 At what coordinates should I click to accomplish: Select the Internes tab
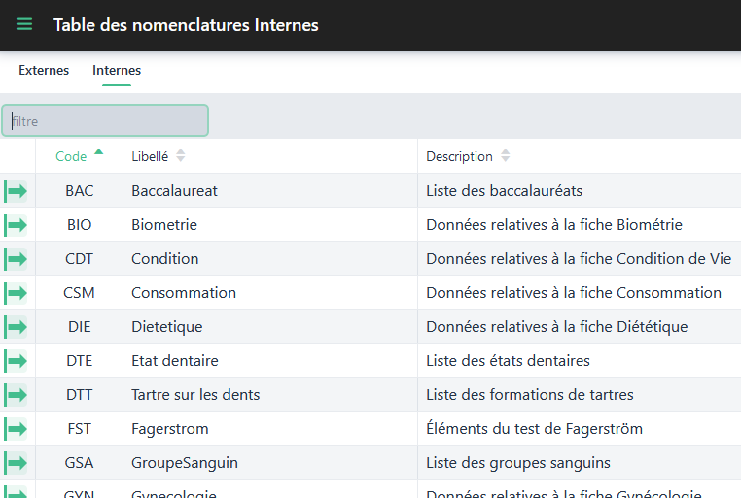117,71
